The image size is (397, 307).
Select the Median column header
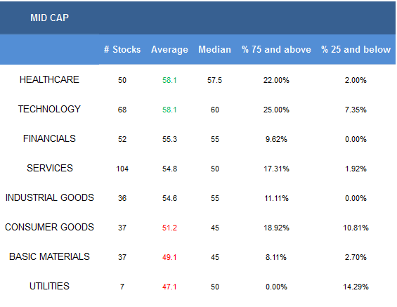coord(214,49)
